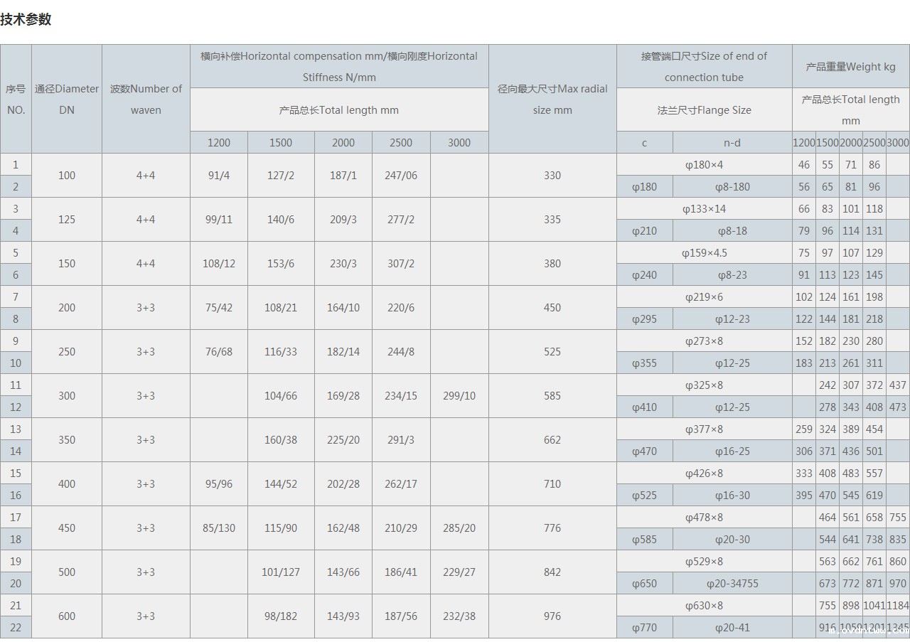Click the 法兰尺寸Flange Size header cell
This screenshot has height=642, width=910.
pos(704,110)
